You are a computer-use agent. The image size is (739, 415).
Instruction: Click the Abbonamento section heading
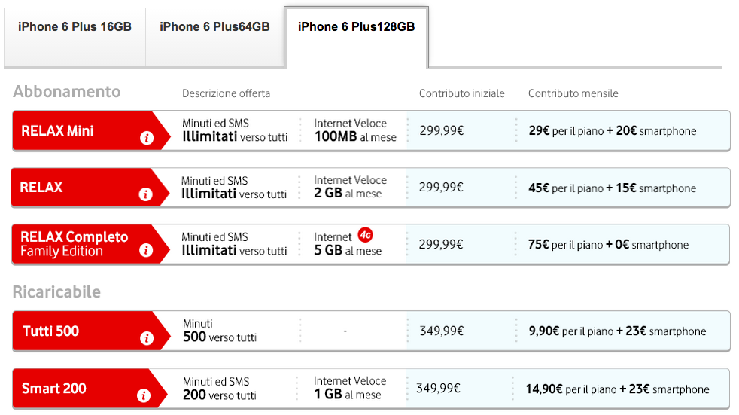(x=67, y=92)
